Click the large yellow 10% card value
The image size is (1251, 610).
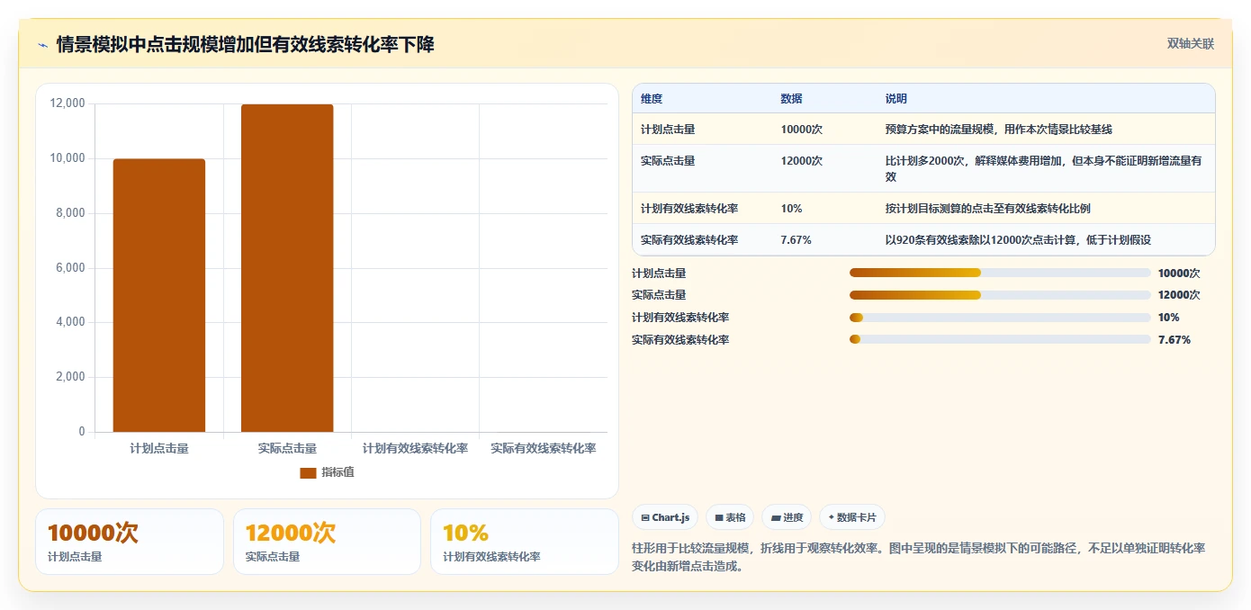[x=465, y=533]
